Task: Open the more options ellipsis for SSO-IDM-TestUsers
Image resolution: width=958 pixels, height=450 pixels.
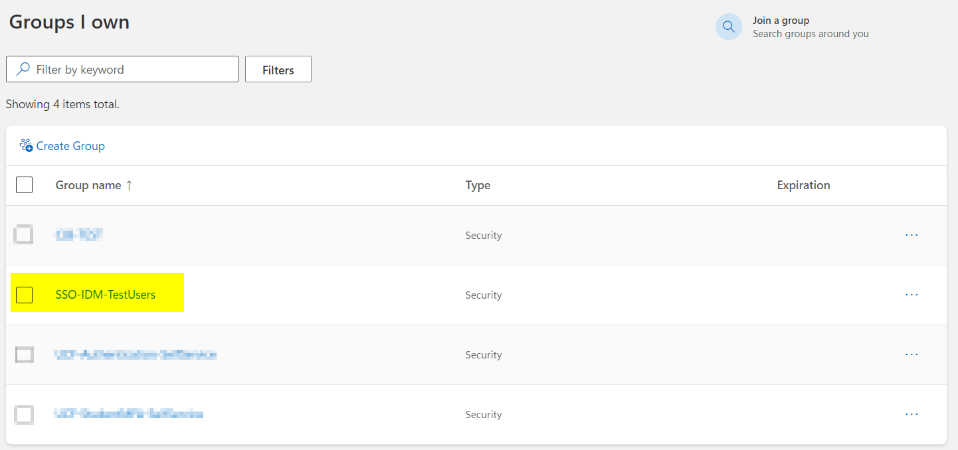Action: pos(911,295)
